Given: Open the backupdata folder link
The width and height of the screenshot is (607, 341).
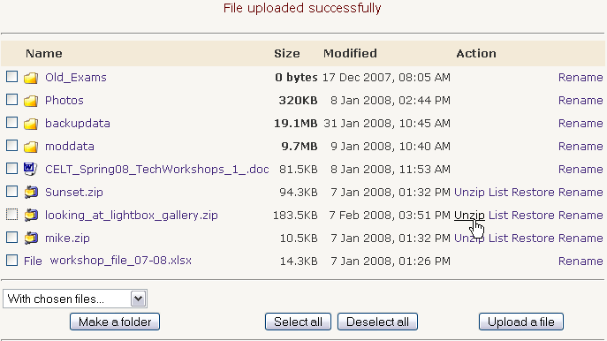Looking at the screenshot, I should click(x=78, y=123).
